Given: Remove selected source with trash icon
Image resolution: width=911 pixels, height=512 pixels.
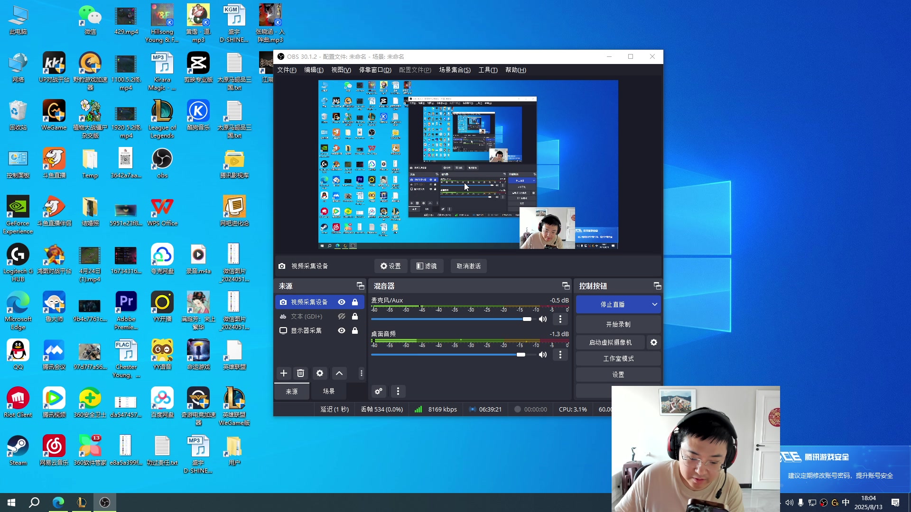Looking at the screenshot, I should click(x=300, y=374).
